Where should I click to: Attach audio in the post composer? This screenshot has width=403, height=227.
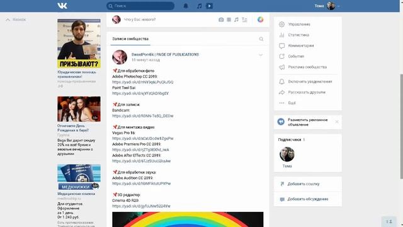(236, 20)
